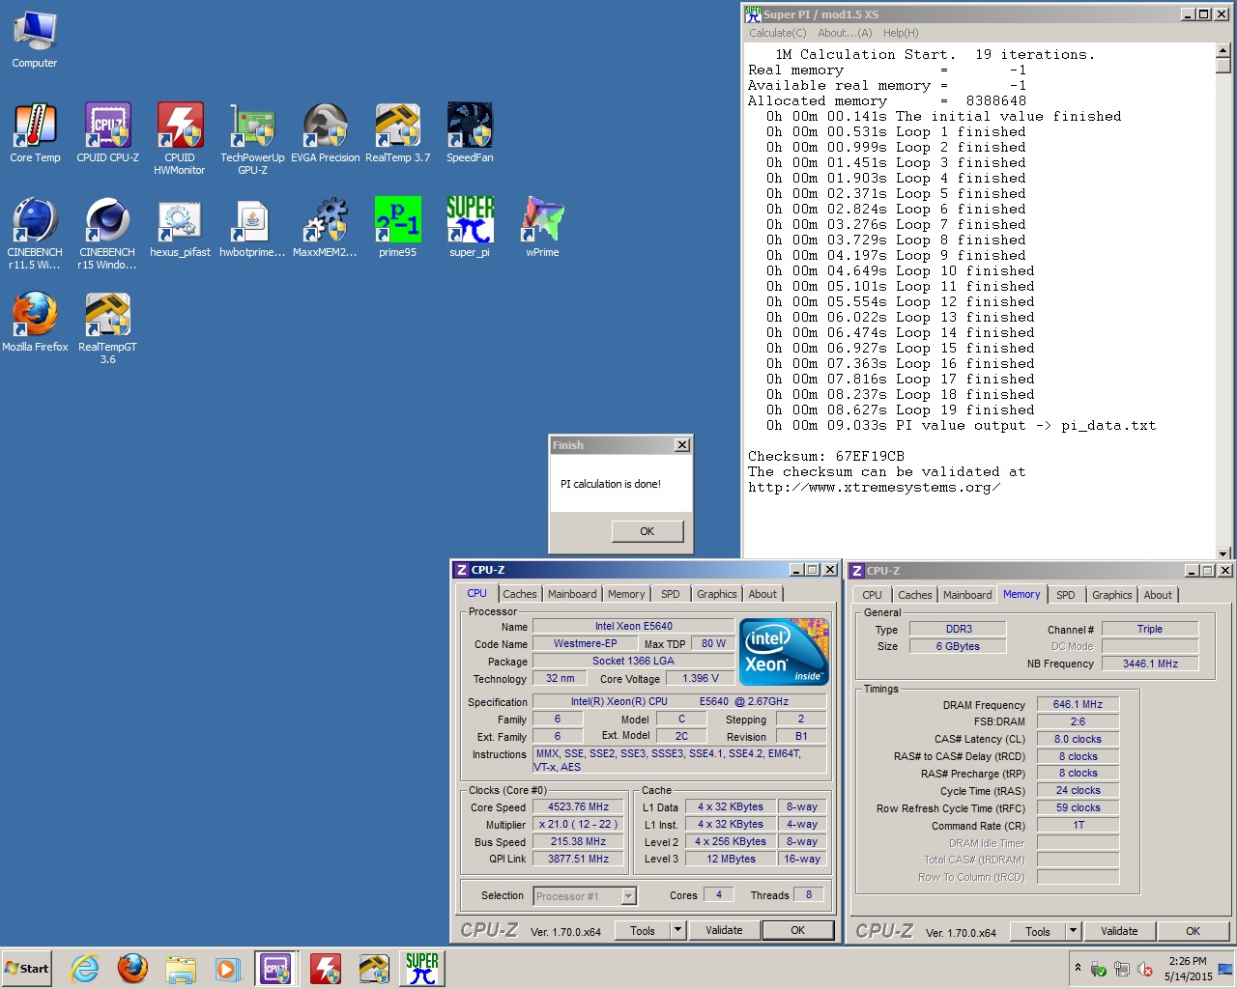Select the hexus_pifast desktop icon
Viewport: 1237px width, 989px height.
pyautogui.click(x=180, y=227)
